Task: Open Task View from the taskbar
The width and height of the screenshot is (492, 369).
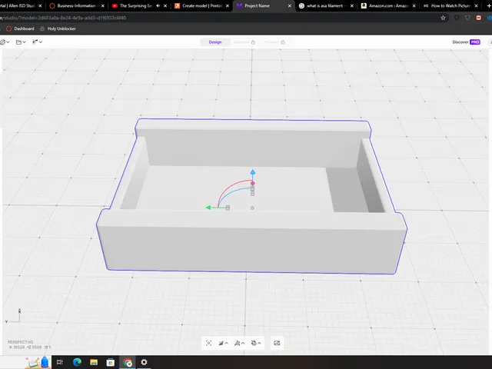Action: (x=60, y=362)
